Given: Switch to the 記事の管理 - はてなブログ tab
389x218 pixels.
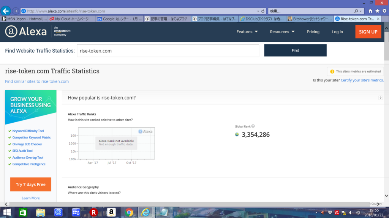Looking at the screenshot, I should pos(167,19).
